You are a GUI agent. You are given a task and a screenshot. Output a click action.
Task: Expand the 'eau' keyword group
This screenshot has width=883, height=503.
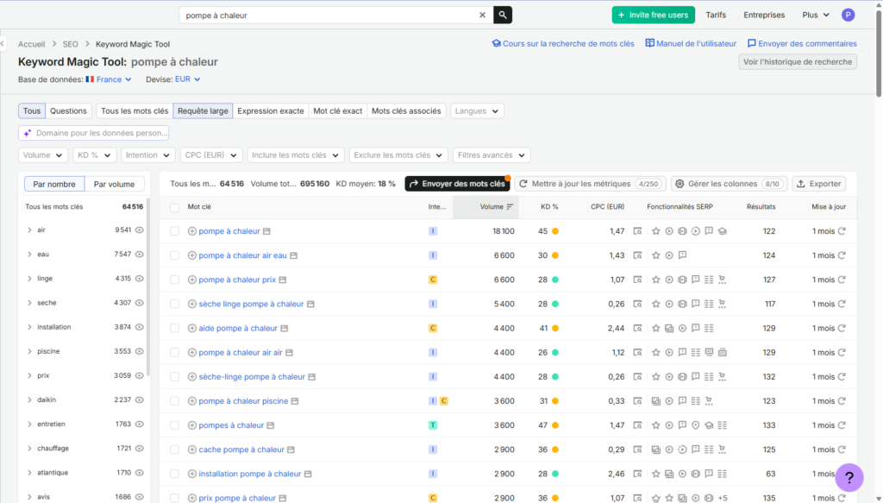[x=29, y=254]
